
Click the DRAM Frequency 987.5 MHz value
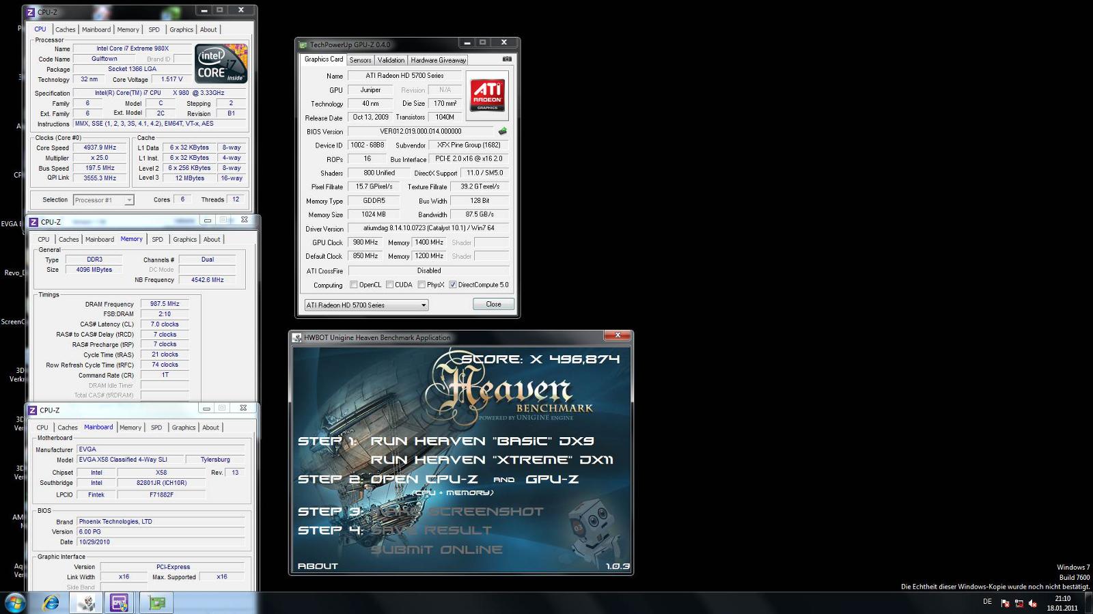(x=165, y=304)
